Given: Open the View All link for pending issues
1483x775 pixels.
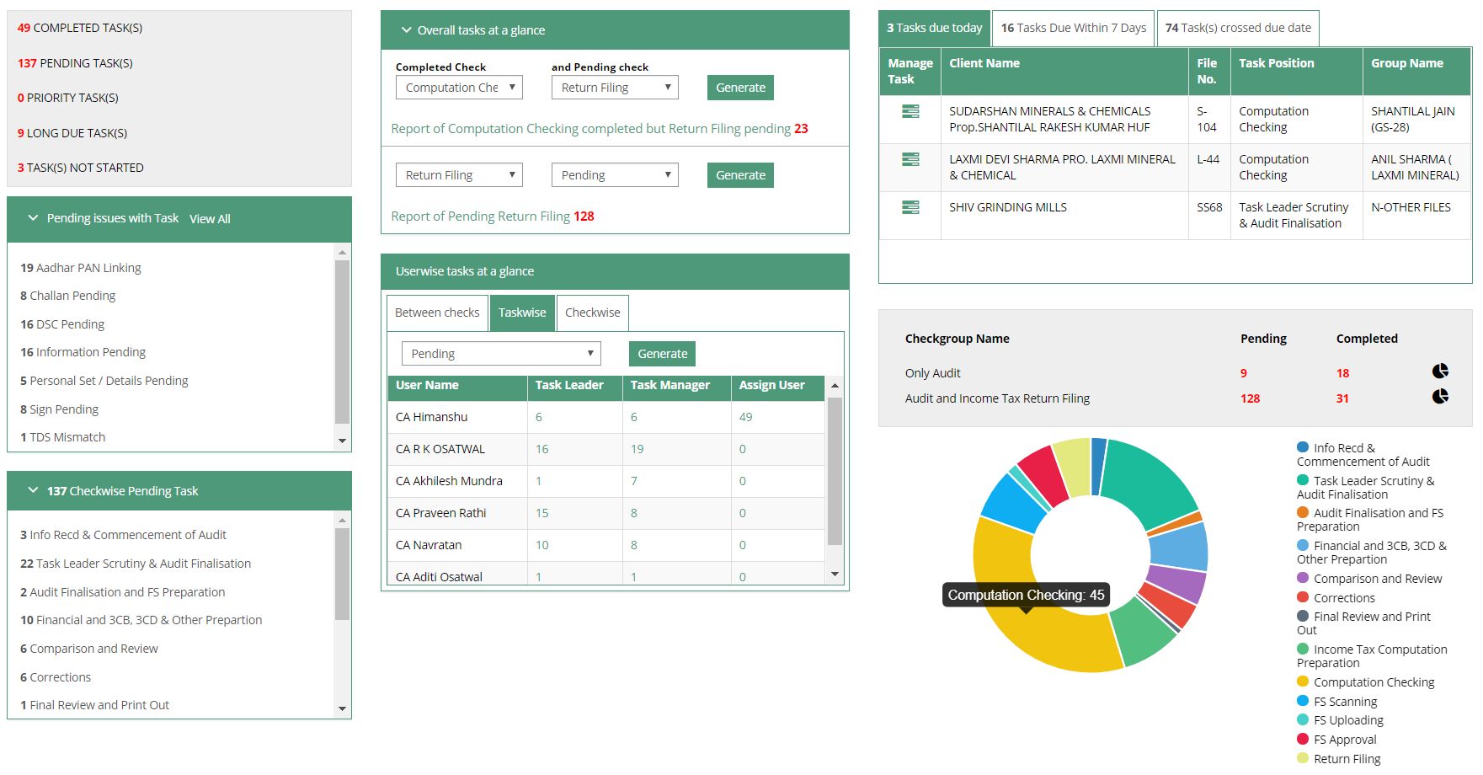Looking at the screenshot, I should click(x=209, y=218).
